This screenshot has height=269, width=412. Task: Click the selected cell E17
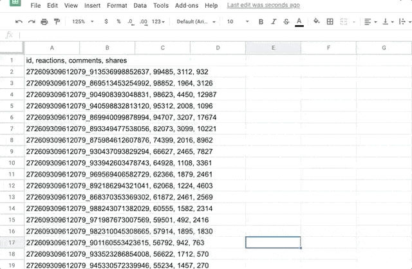coord(273,243)
